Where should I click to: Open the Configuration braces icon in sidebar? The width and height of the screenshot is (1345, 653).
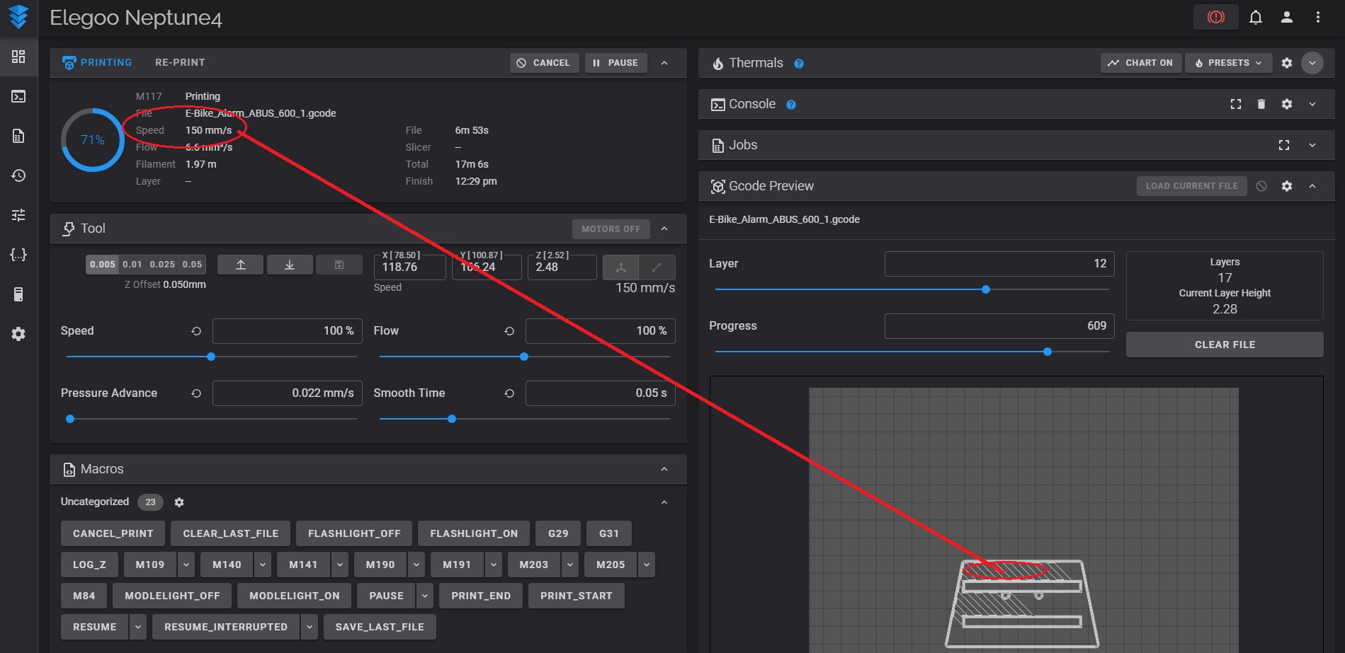tap(18, 255)
